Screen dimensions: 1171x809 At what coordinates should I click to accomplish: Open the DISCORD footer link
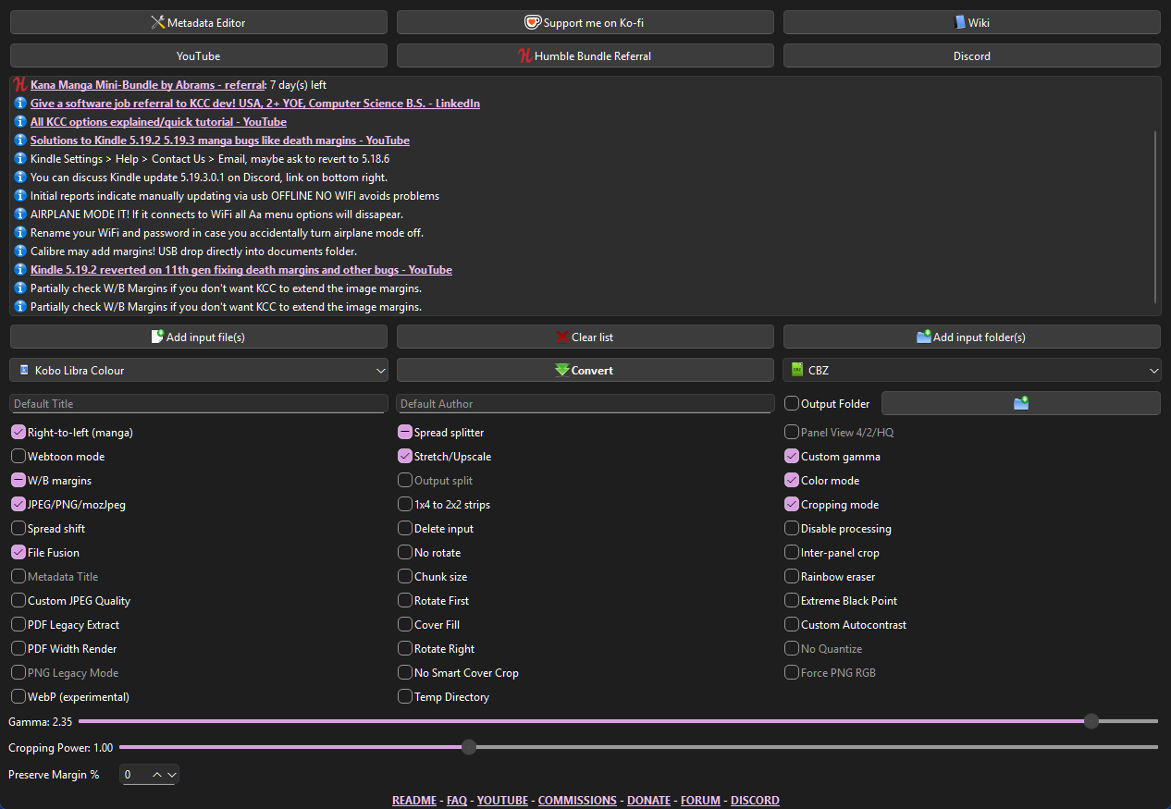[x=755, y=800]
